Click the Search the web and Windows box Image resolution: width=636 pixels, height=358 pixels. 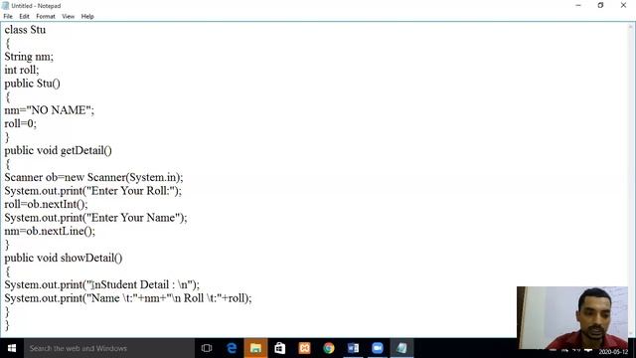(x=109, y=348)
